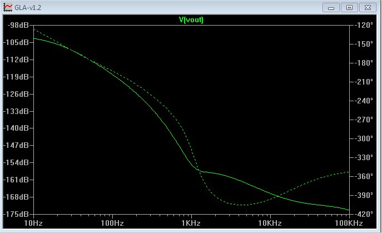Click the -133dB magnitude axis label

coord(16,111)
